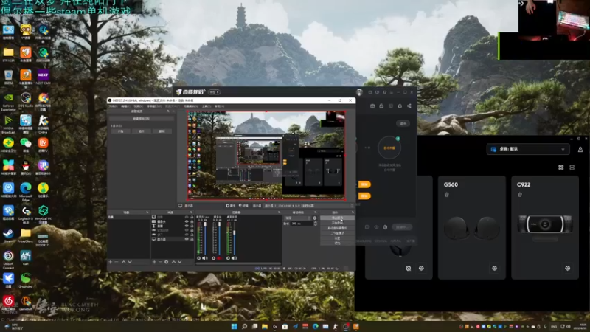Move scene down in Scenes list
The image size is (590, 332).
(130, 262)
